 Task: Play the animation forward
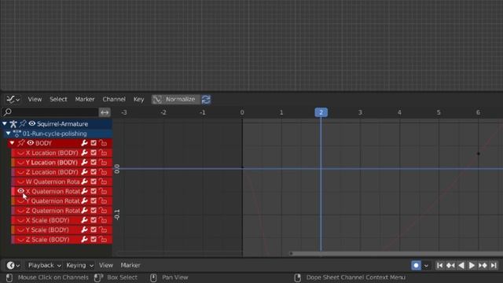tap(472, 266)
